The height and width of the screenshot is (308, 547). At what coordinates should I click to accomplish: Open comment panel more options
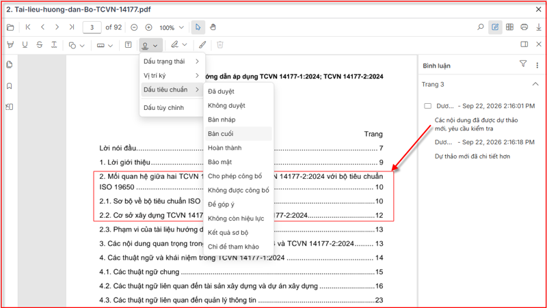point(537,65)
